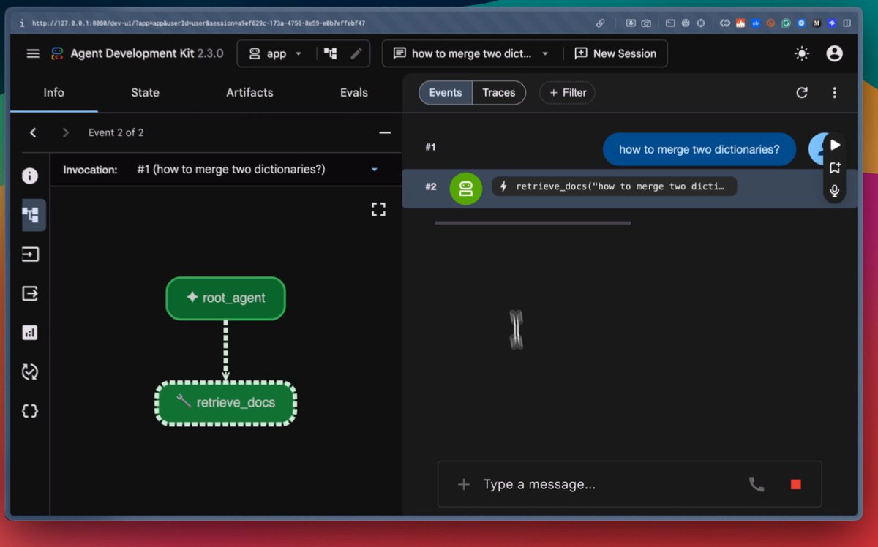The height and width of the screenshot is (547, 878).
Task: Switch to the State tab
Action: 145,93
